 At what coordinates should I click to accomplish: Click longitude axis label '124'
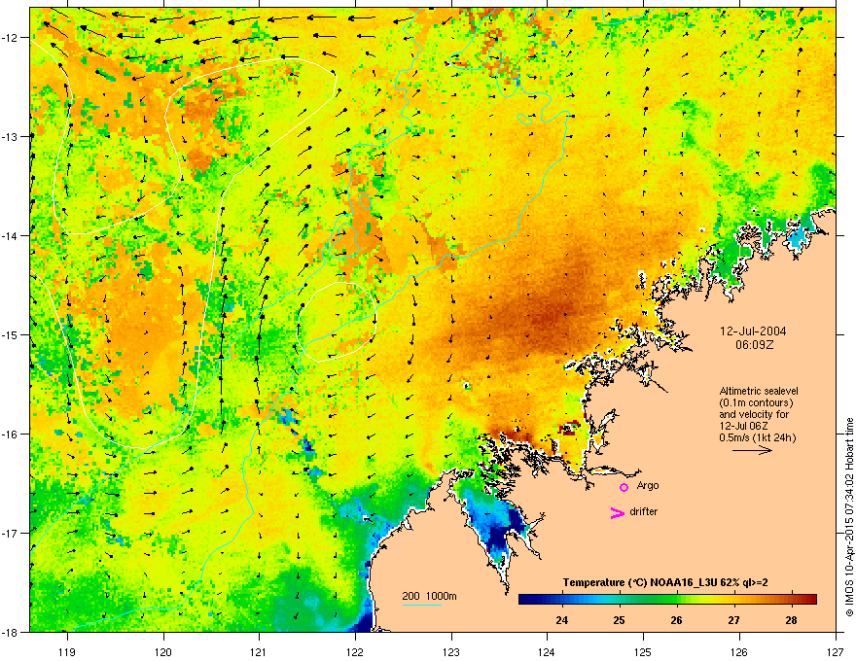547,651
